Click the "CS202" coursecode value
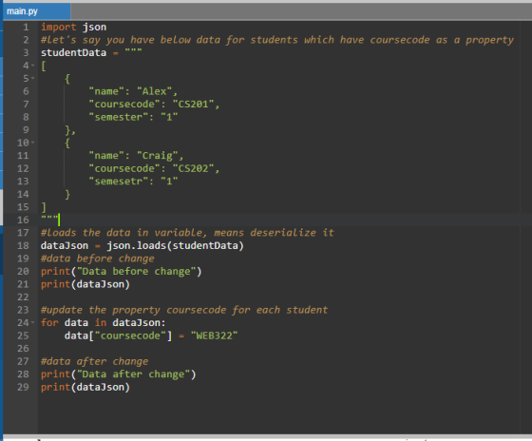 193,168
